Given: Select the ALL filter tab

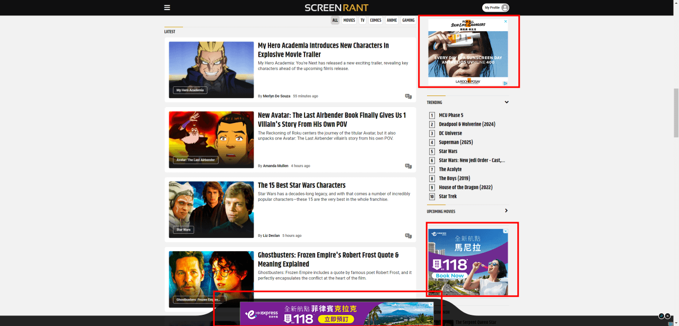Looking at the screenshot, I should point(335,21).
